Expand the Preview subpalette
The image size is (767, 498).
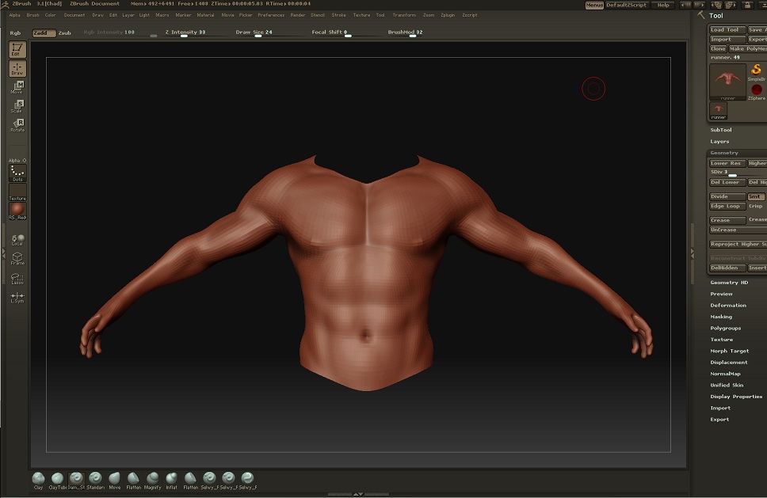point(722,294)
